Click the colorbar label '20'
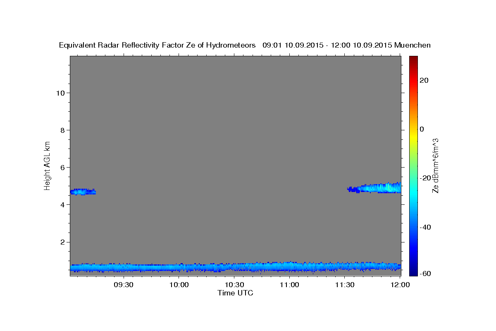The image size is (496, 331). 424,80
